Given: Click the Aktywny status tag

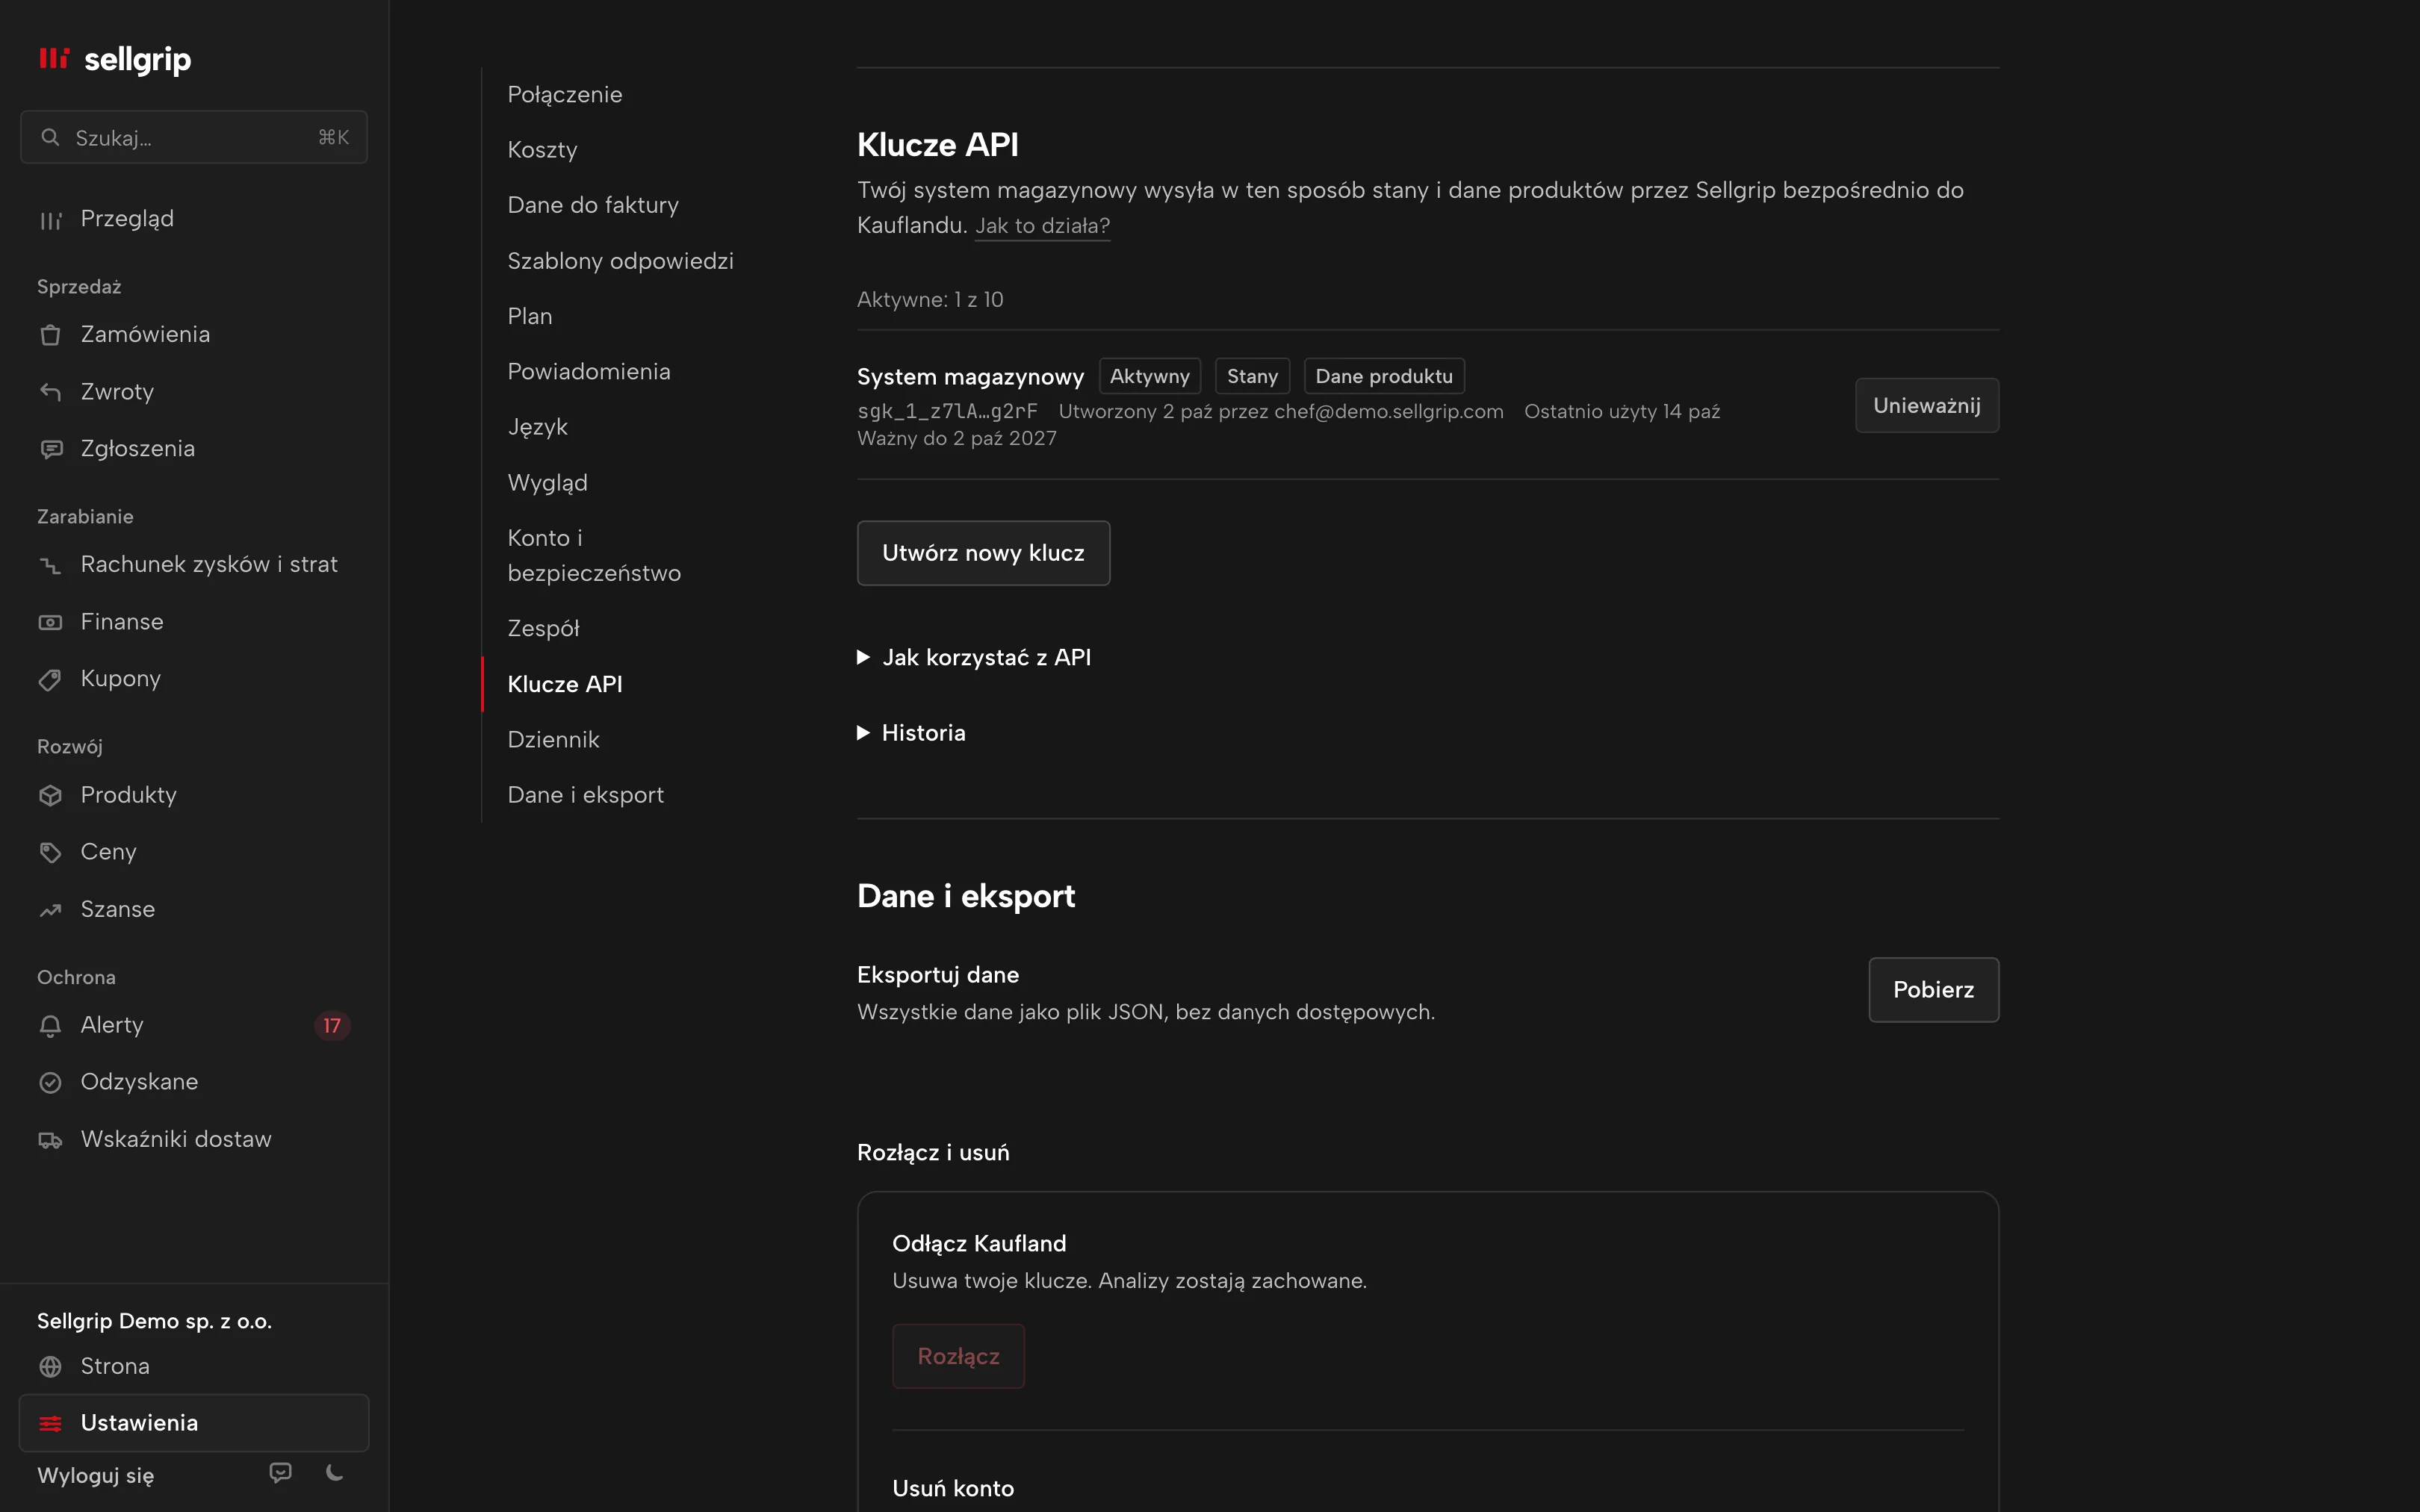Looking at the screenshot, I should (1149, 376).
